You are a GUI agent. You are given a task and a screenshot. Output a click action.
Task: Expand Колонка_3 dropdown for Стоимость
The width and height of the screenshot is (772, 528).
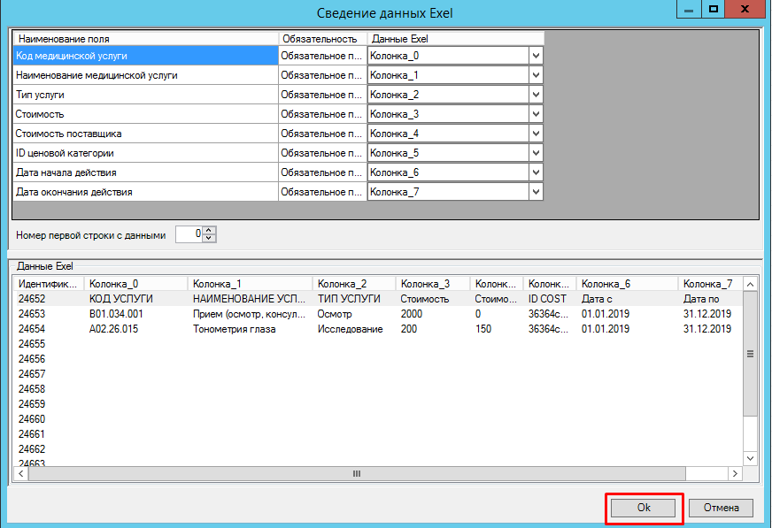(535, 114)
